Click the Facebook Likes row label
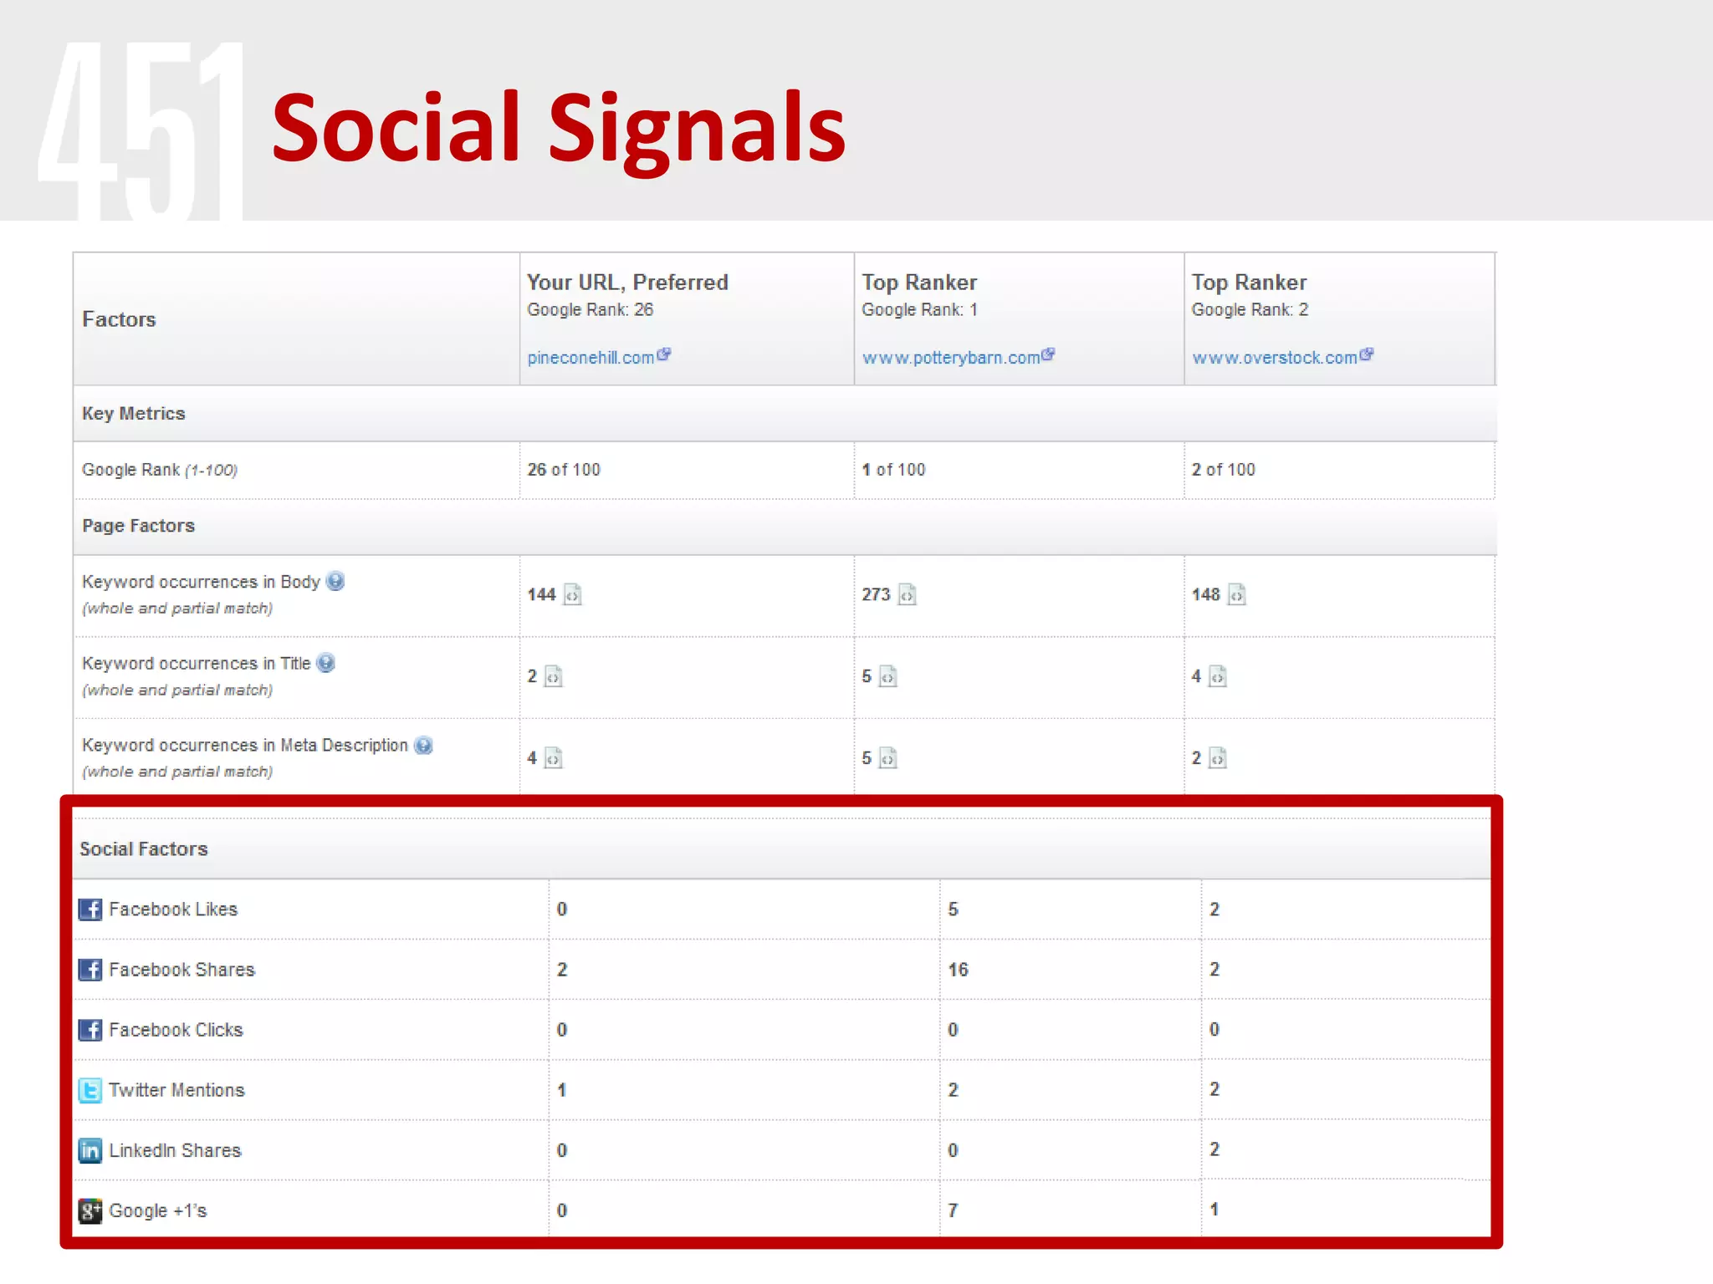This screenshot has height=1284, width=1713. click(173, 909)
